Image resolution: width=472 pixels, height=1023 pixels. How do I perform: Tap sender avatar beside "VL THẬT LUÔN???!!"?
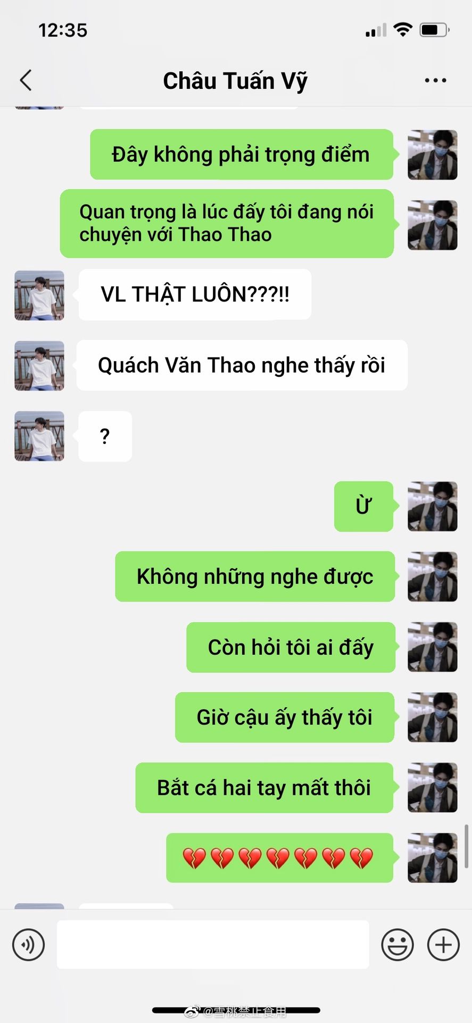coord(39,295)
